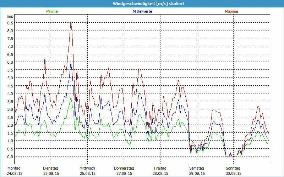Click the 'Dienstag' day label
Screen dimensions: 284x177
click(50, 168)
